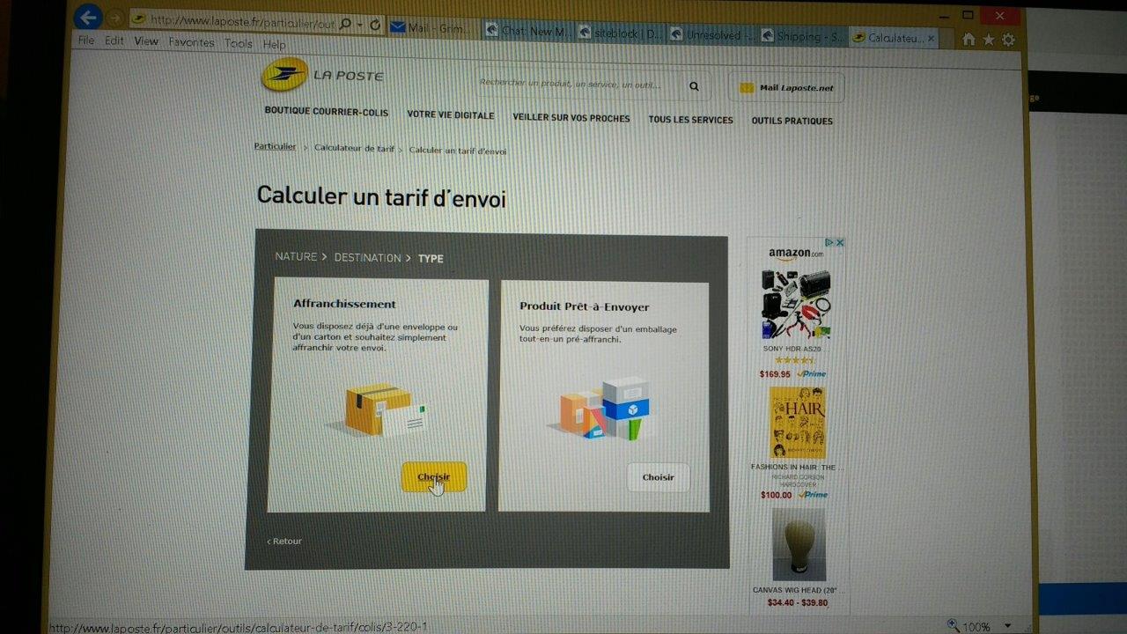
Task: Click Choisir under Affranchissement
Action: click(x=433, y=477)
